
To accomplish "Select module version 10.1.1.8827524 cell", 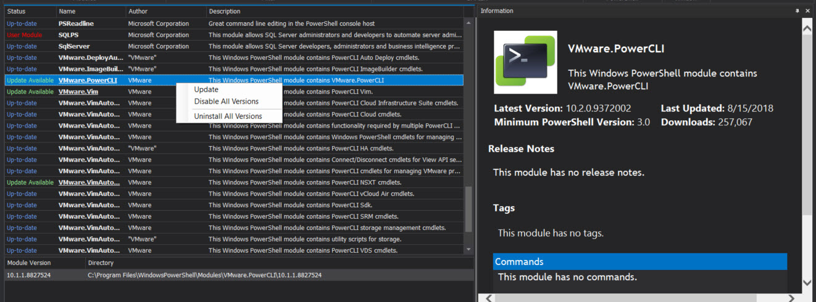I will pyautogui.click(x=28, y=275).
